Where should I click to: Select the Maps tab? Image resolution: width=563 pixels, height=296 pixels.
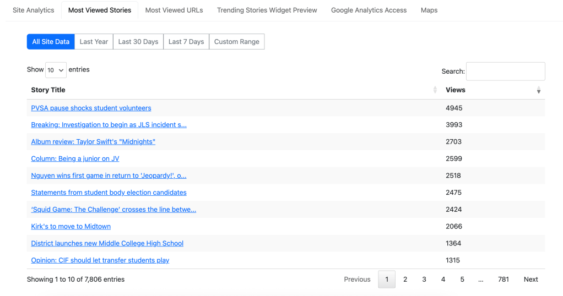point(429,10)
